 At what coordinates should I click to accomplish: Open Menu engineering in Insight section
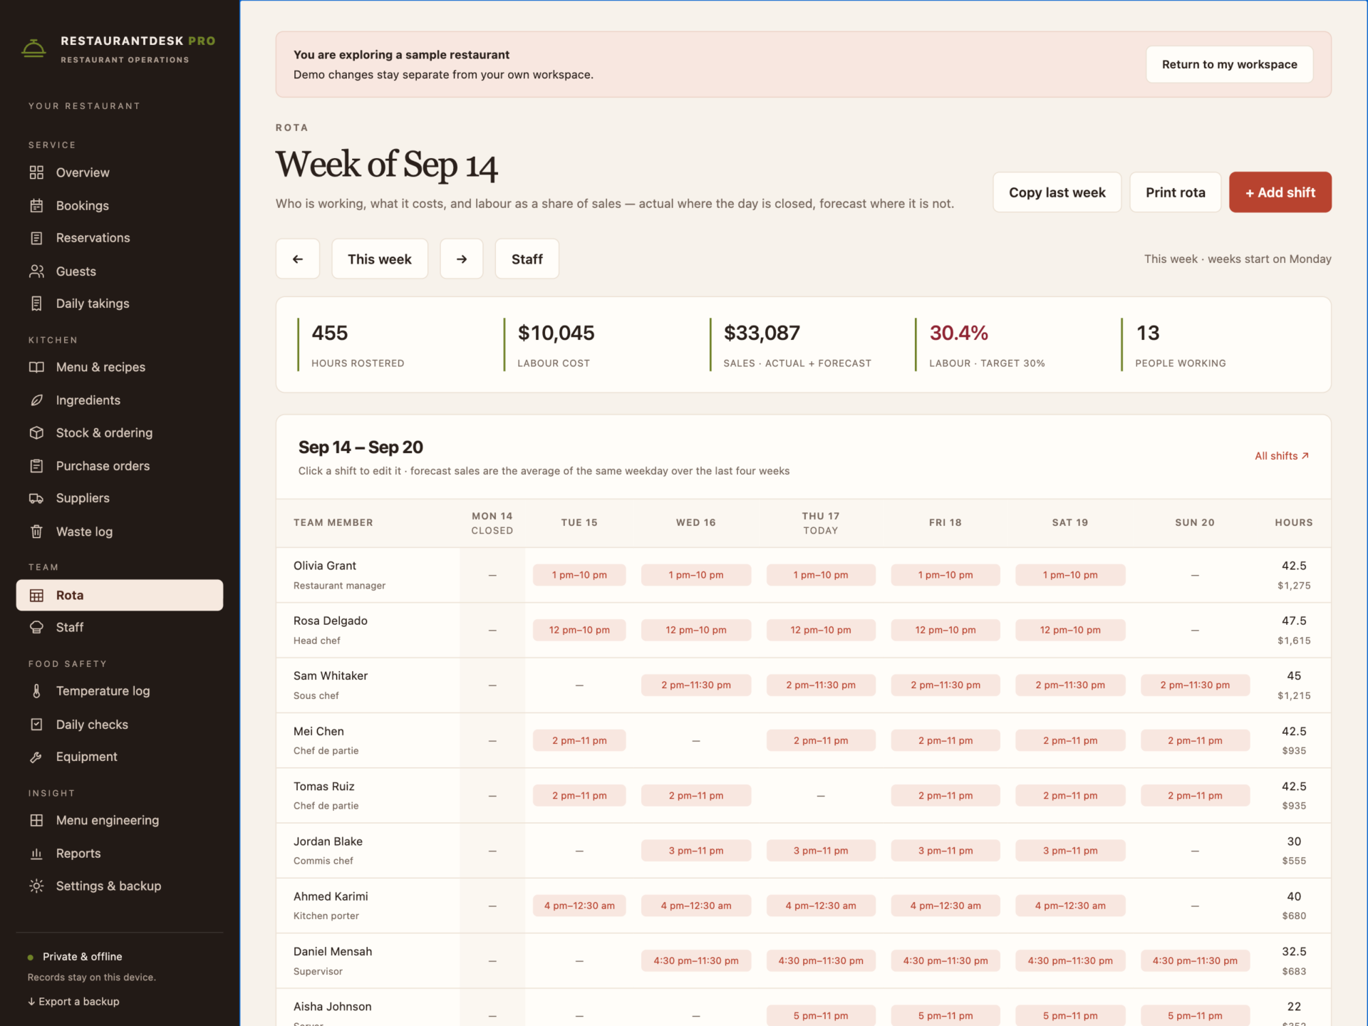click(120, 820)
